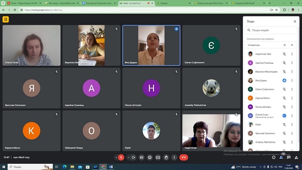Open the tab search dropdown arrow
The image size is (302, 170).
coord(3,3)
